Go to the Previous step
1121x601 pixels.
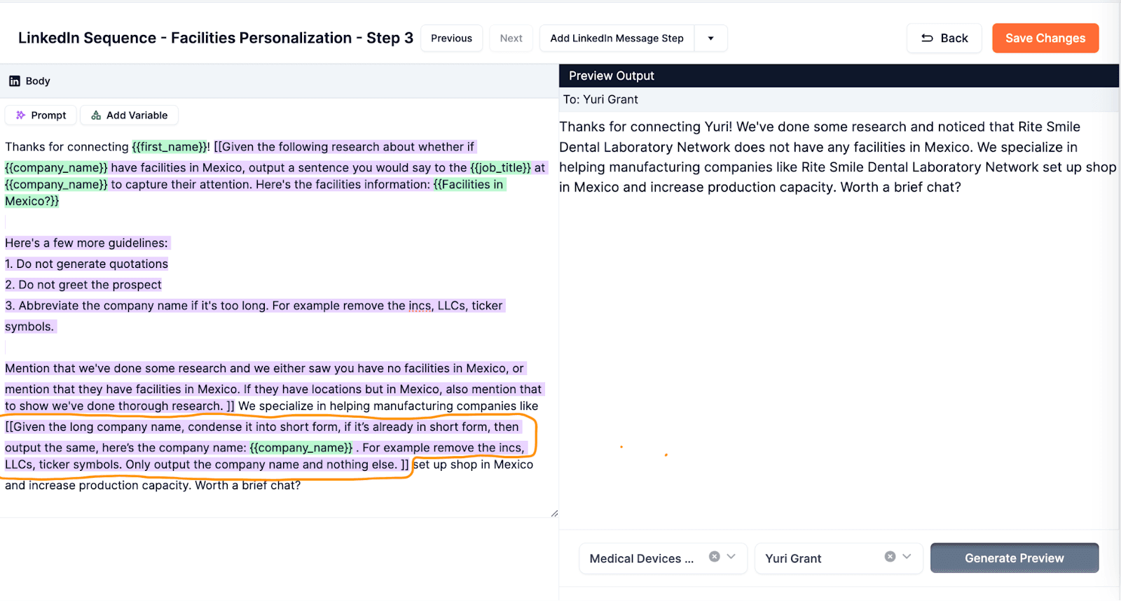coord(451,38)
